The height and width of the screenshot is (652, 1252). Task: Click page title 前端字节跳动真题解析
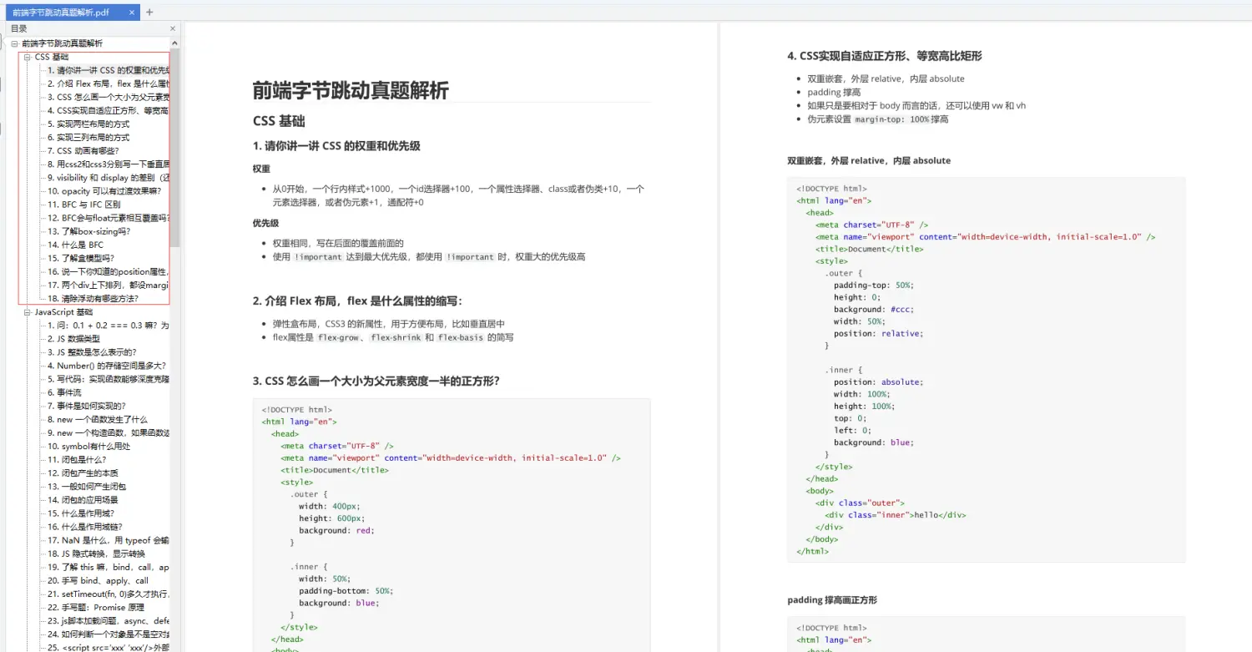351,91
